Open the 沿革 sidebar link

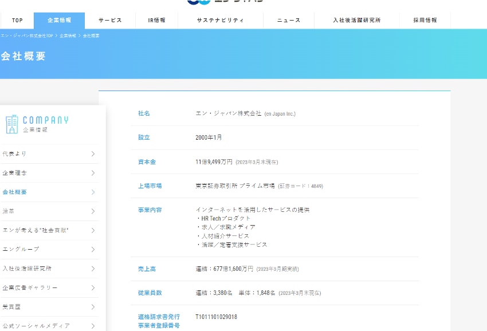[49, 211]
